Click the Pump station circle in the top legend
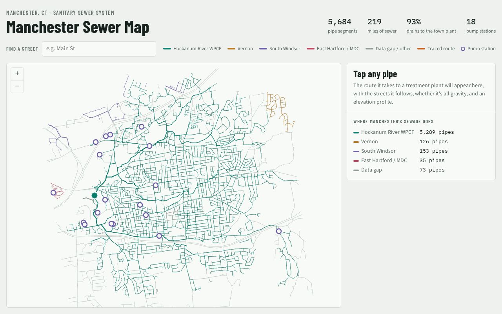The image size is (502, 314). 463,49
